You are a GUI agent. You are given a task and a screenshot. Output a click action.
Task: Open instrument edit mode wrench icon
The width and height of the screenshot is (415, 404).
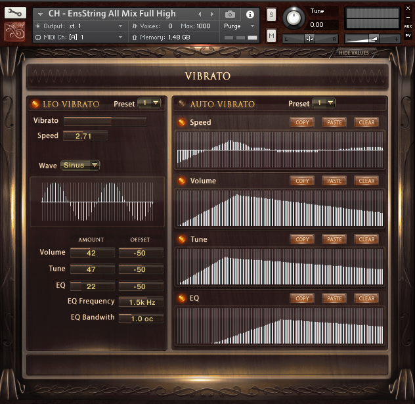pyautogui.click(x=15, y=12)
